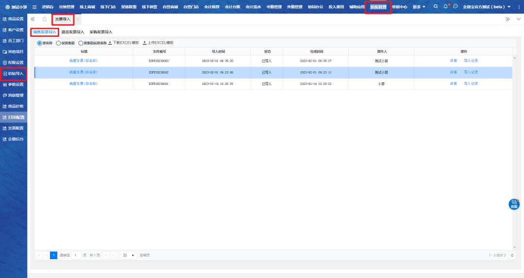Open notifications via the bell icon
The width and height of the screenshot is (524, 278).
pos(445,7)
